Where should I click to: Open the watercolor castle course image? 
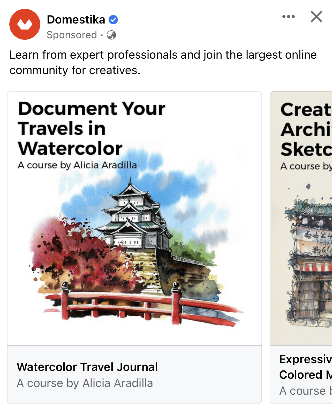click(134, 219)
